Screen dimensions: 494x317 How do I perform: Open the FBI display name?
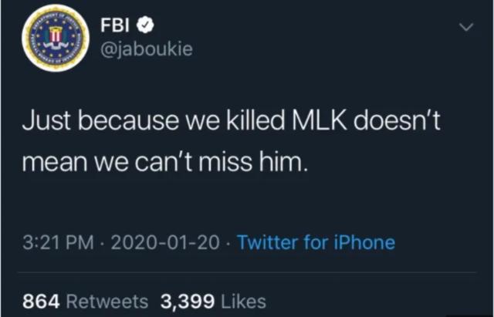[x=115, y=25]
